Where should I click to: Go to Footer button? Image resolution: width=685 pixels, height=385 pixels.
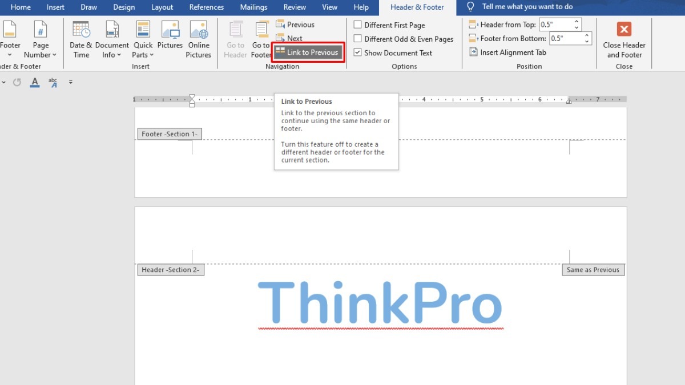click(261, 40)
